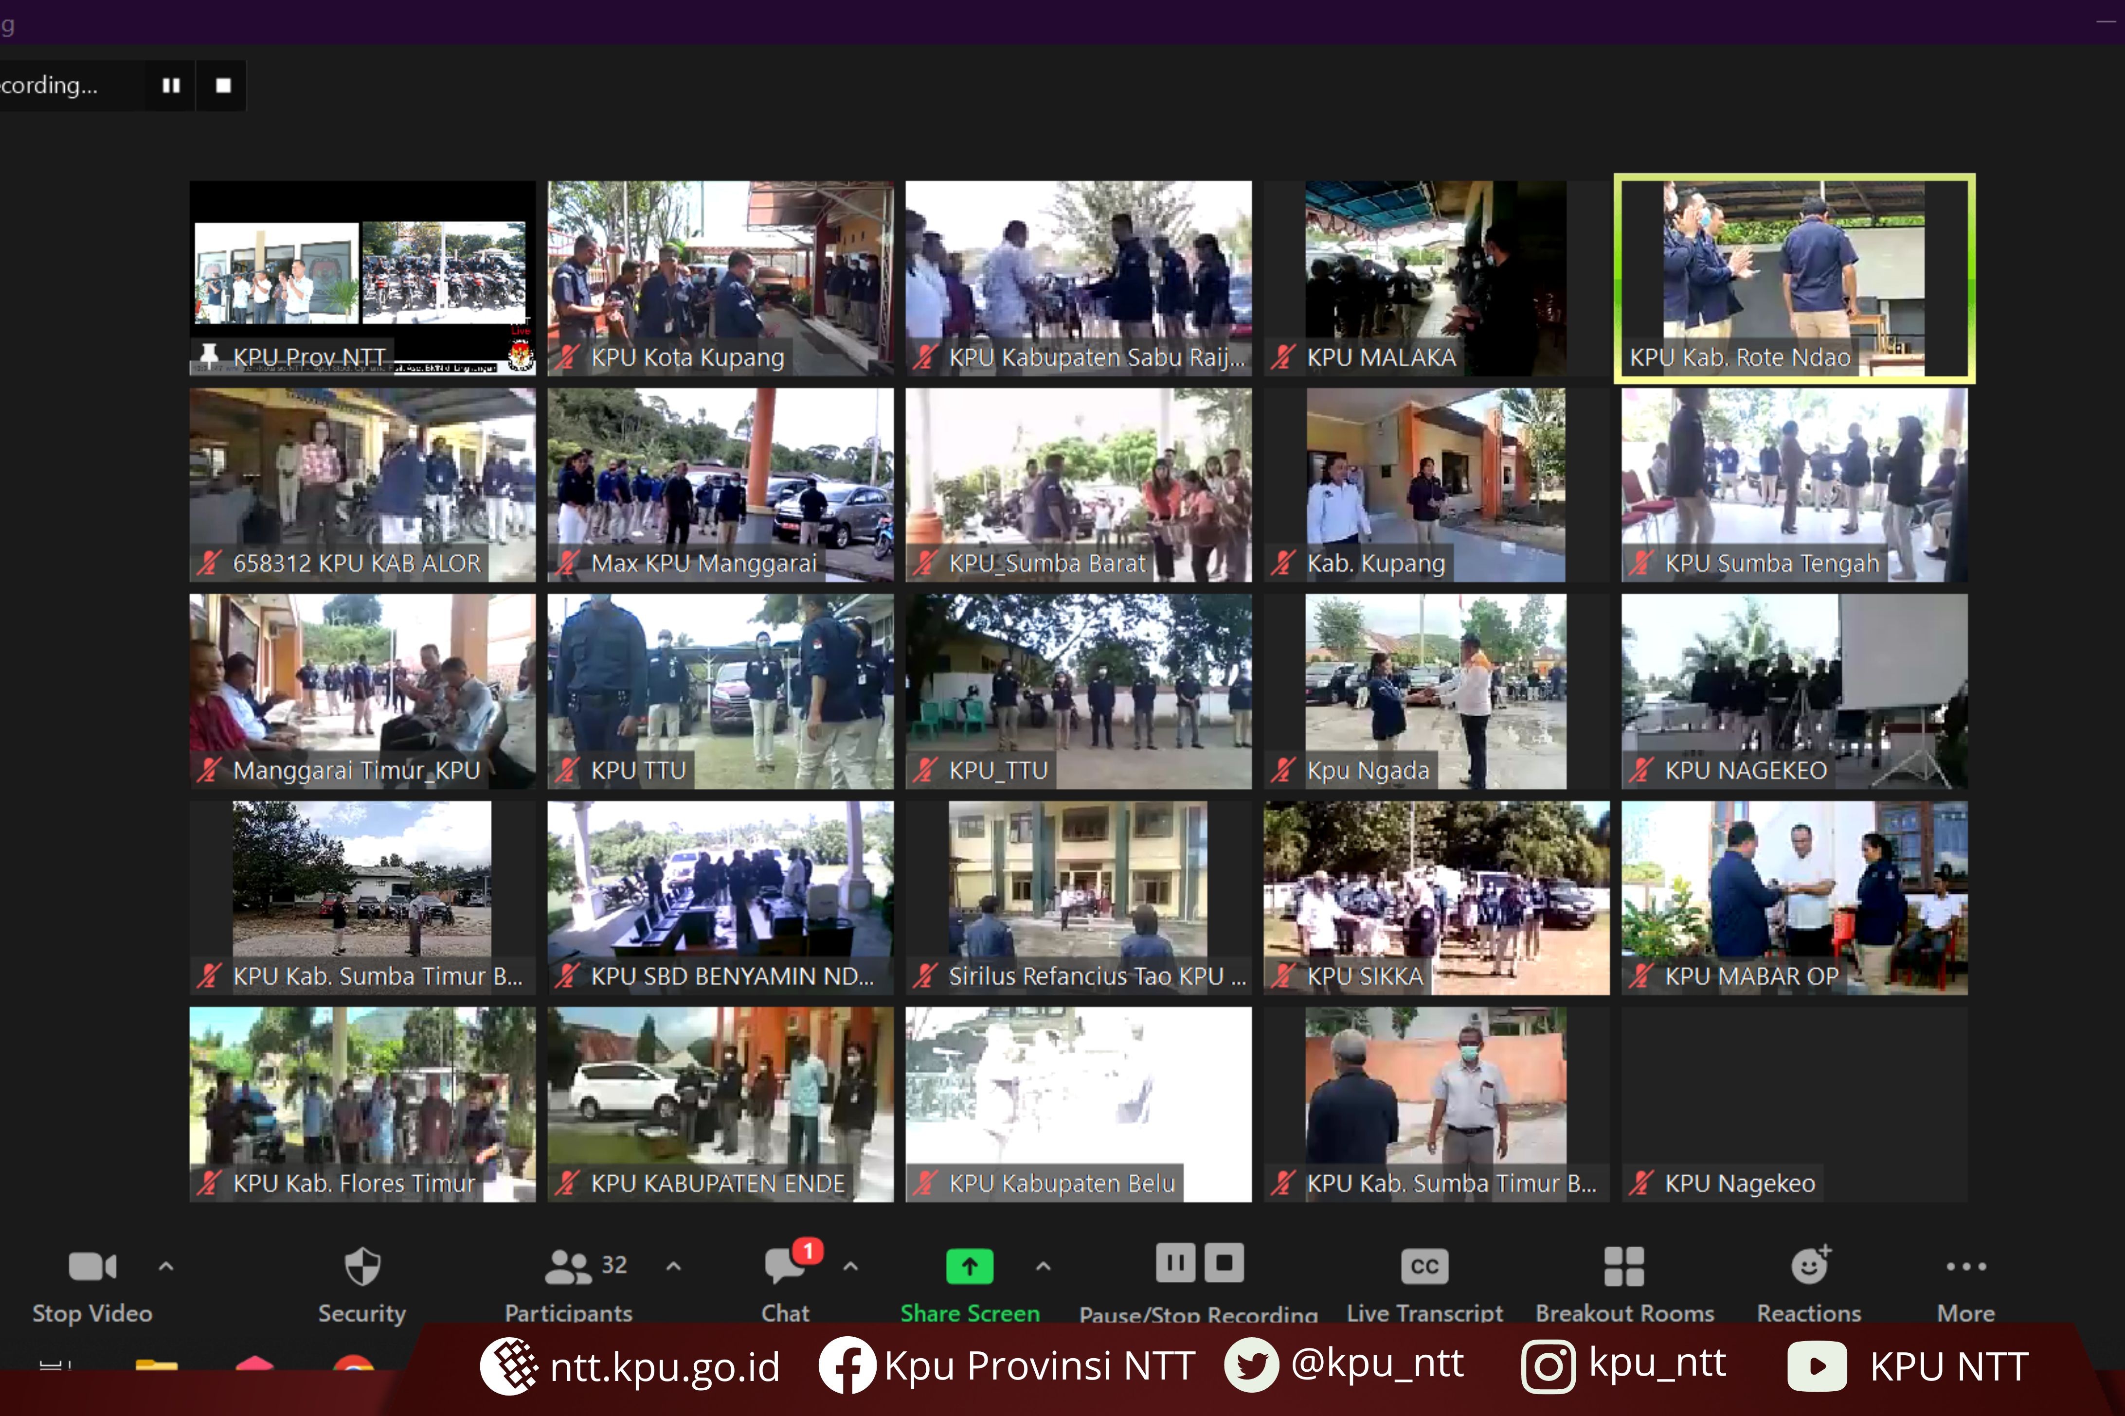Open the Participants panel icon
Screen dimensions: 2125x1416
(x=568, y=1266)
